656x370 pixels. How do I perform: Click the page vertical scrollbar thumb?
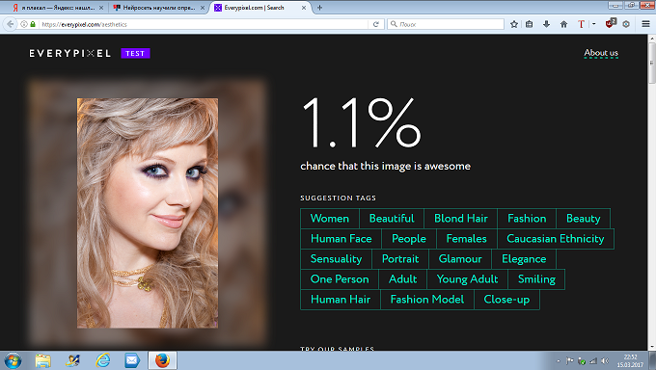[652, 63]
